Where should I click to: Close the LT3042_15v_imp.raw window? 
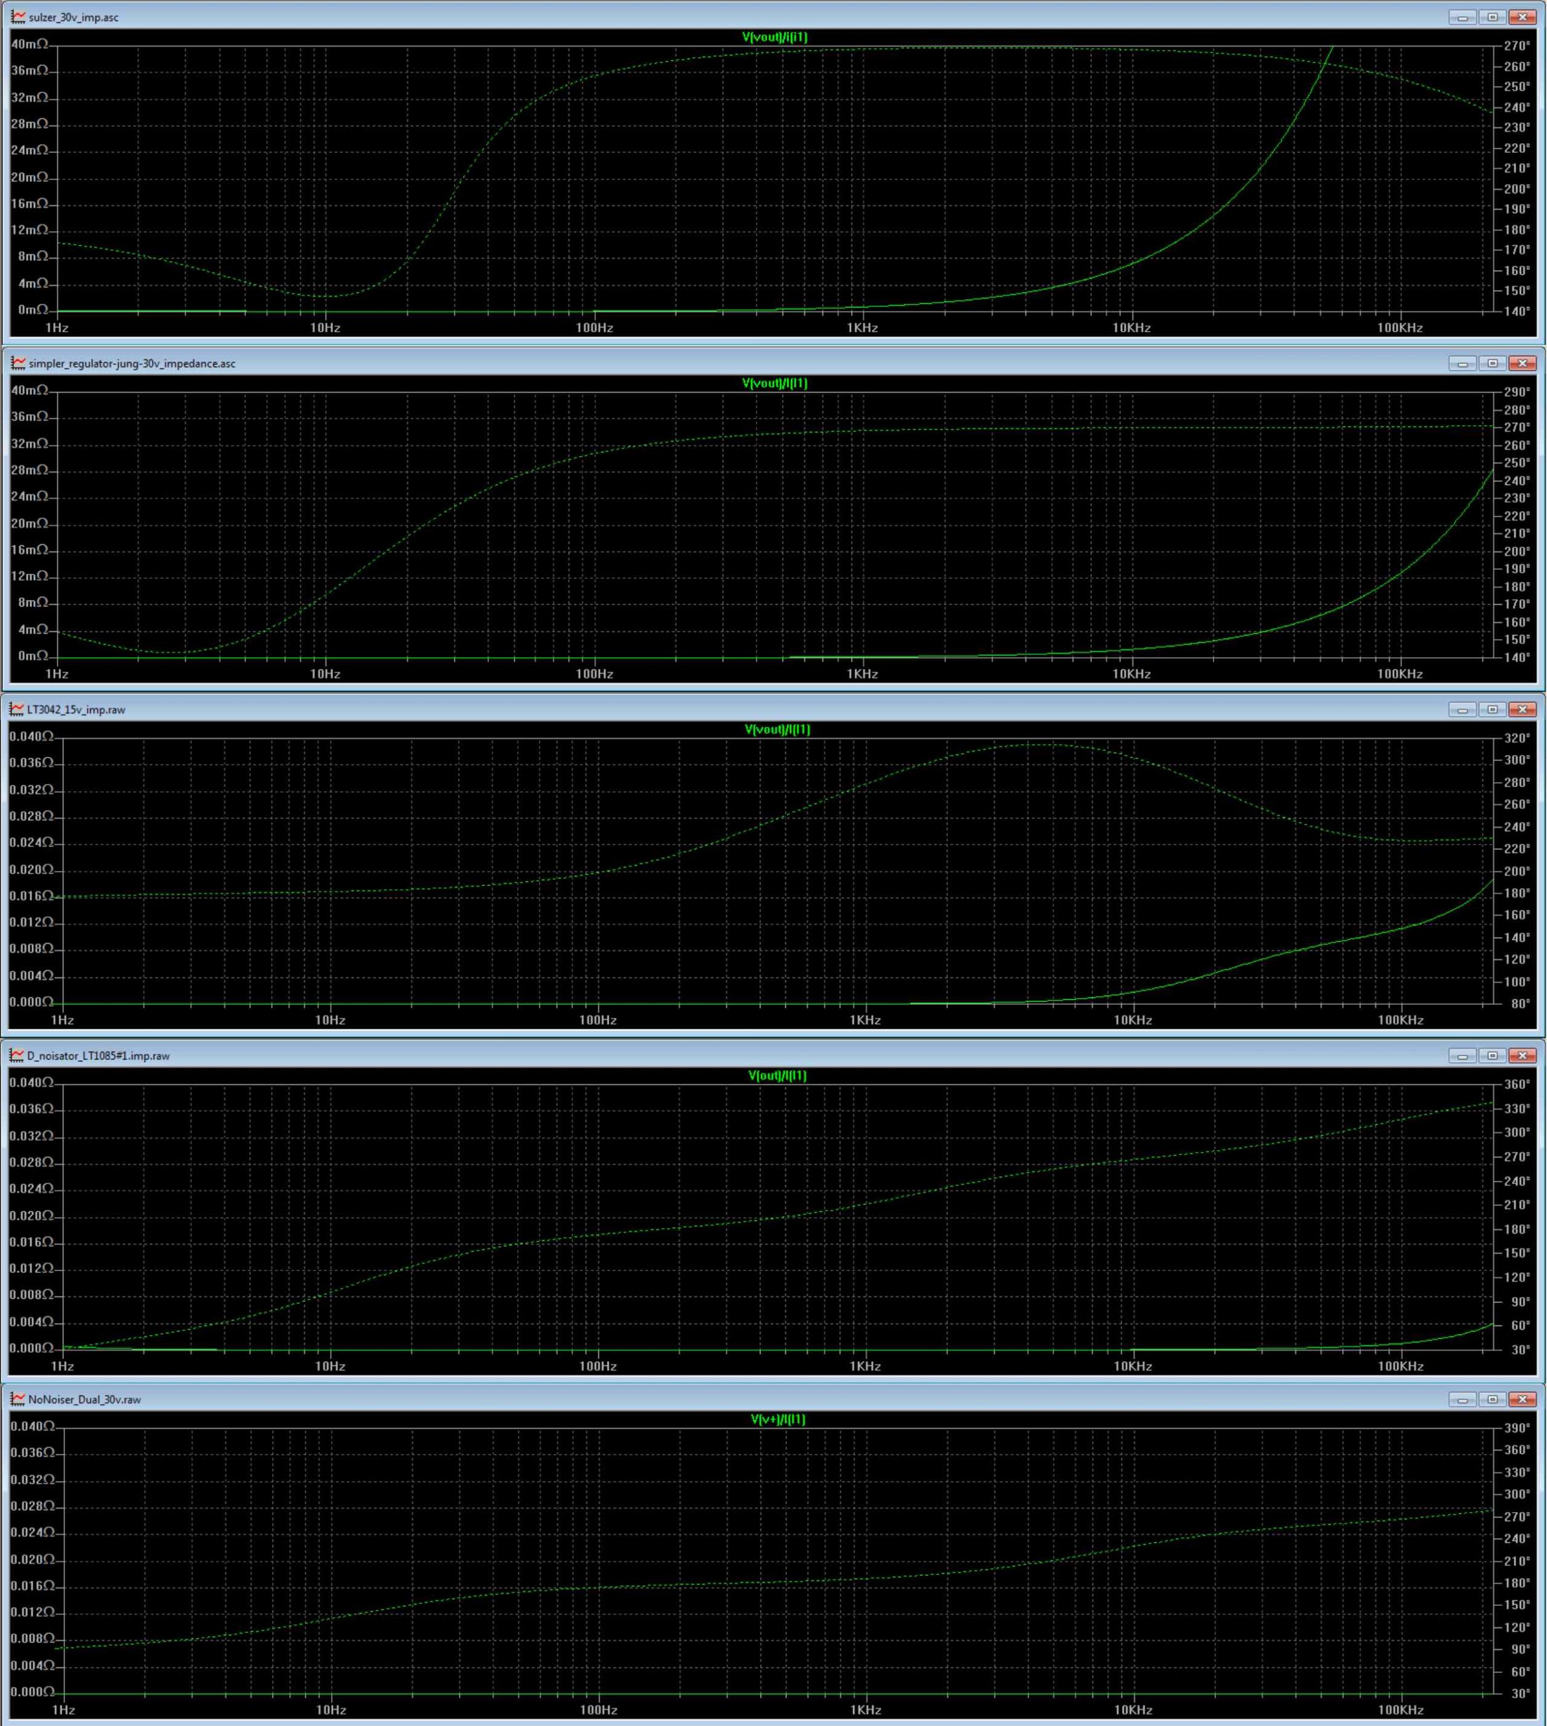tap(1522, 710)
